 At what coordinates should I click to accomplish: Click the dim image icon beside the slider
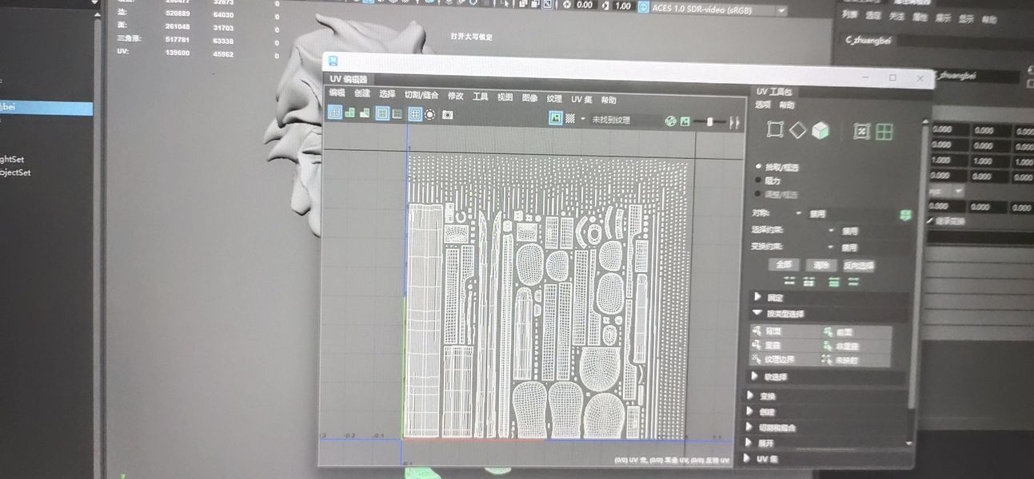tap(685, 121)
